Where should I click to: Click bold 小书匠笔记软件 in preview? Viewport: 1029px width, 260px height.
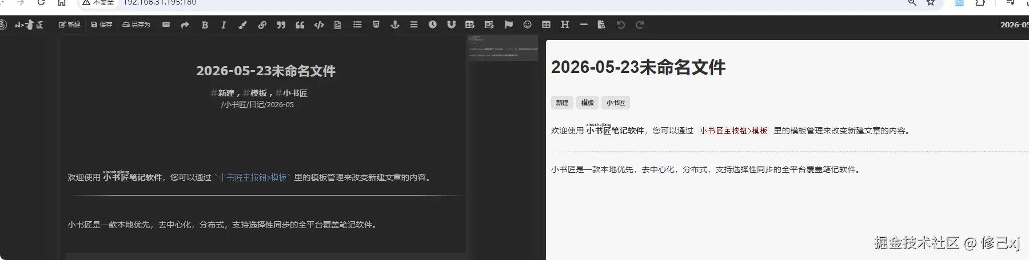click(x=615, y=131)
